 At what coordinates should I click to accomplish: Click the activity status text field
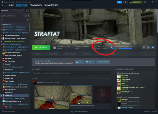tap(72, 73)
